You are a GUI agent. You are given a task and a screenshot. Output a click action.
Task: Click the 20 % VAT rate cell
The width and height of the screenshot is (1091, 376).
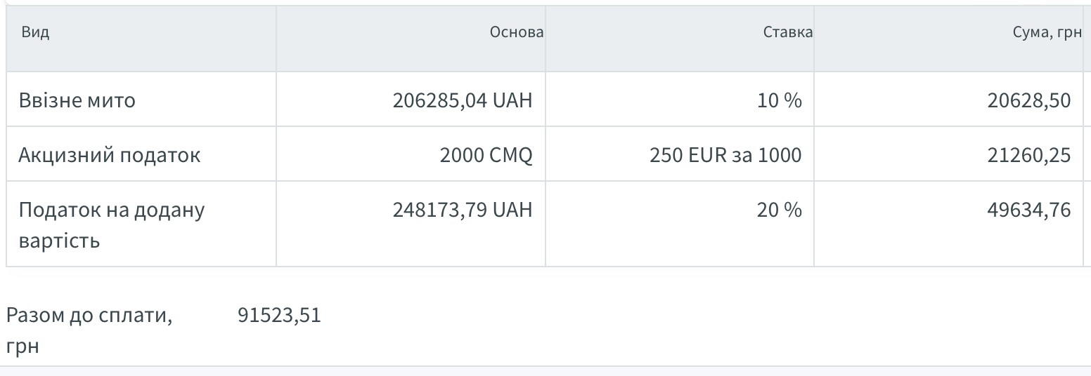coord(779,210)
